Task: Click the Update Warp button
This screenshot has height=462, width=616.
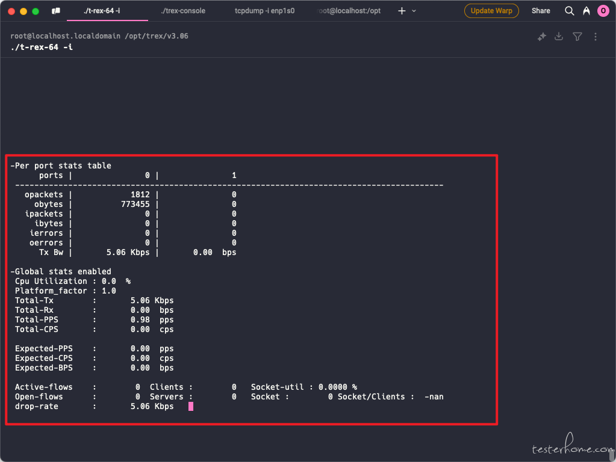Action: (x=491, y=11)
